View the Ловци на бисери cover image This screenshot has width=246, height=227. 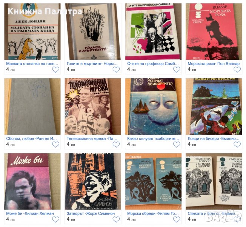[214, 106]
